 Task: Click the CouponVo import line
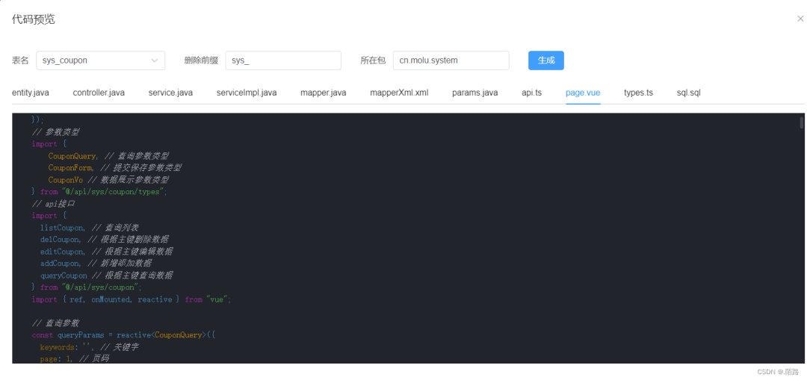pyautogui.click(x=108, y=180)
